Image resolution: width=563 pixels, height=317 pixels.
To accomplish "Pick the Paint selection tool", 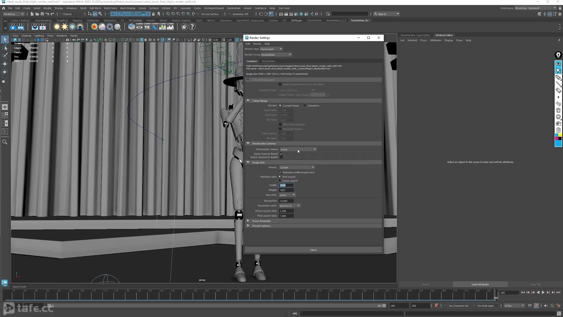I will (x=5, y=56).
